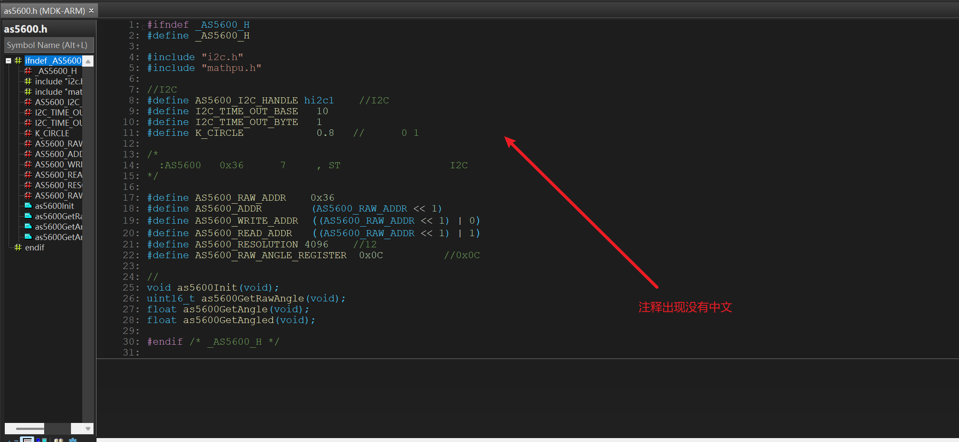Collapse the code fold at line 1
This screenshot has height=442, width=959.
point(144,27)
